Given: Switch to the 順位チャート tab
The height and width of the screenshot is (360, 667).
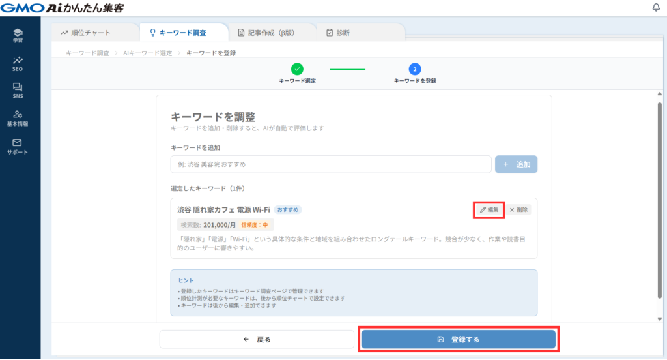Looking at the screenshot, I should tap(85, 33).
